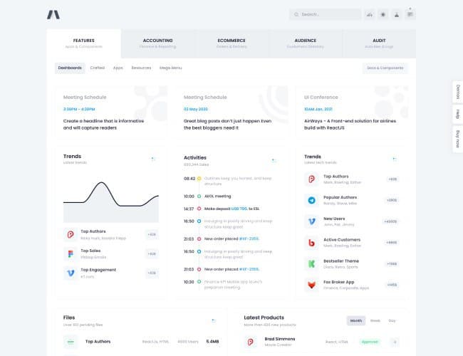Image resolution: width=463 pixels, height=356 pixels.
Task: Click the Figma icon next to Top Sales
Action: point(71,253)
